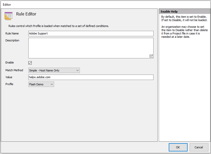Click the Rule Name label
211x154 pixels.
pyautogui.click(x=12, y=33)
